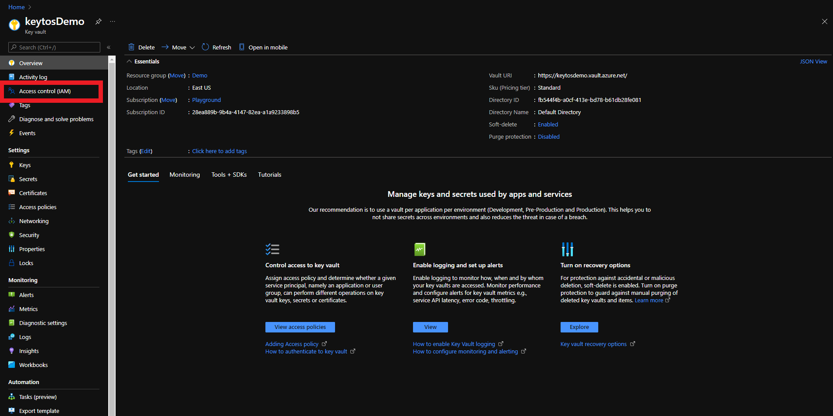This screenshot has width=833, height=416.
Task: Expand the Move dropdown menu
Action: (178, 47)
